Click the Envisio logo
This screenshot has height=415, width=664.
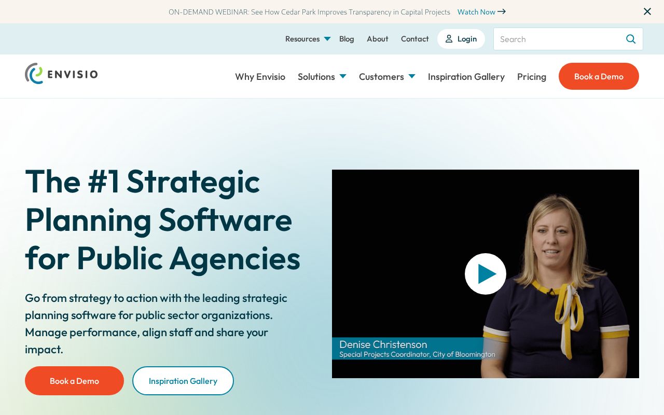tap(61, 74)
